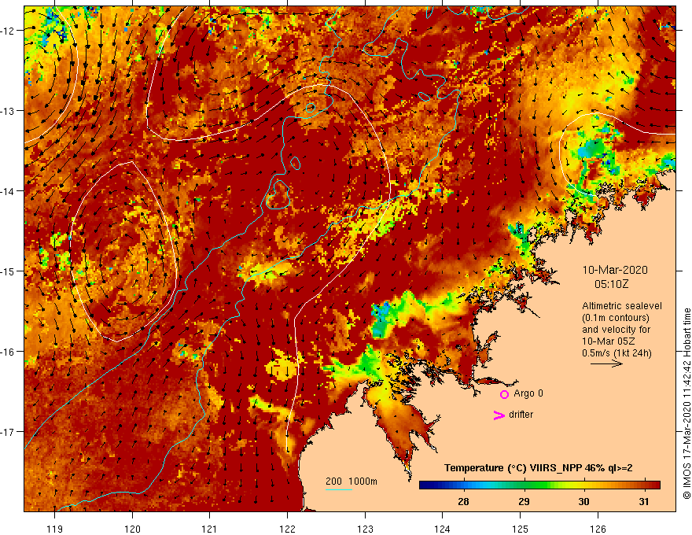Click the color bar value 31
692x535 pixels.
[644, 502]
